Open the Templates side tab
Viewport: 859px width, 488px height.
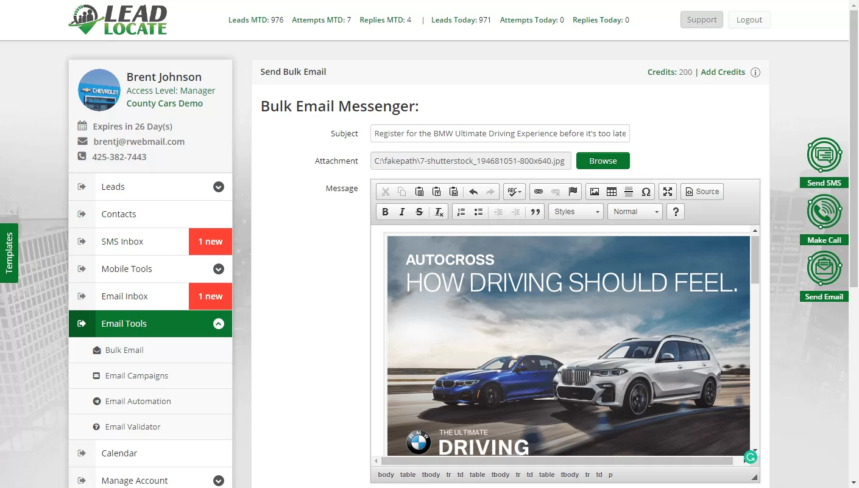pyautogui.click(x=9, y=253)
